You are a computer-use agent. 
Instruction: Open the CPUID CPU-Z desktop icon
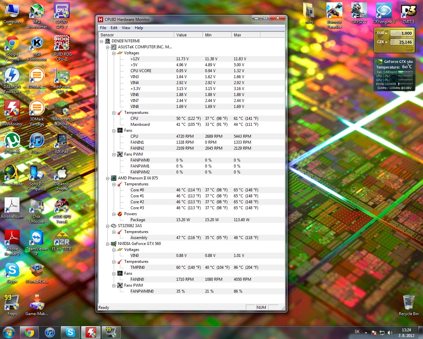(x=61, y=16)
